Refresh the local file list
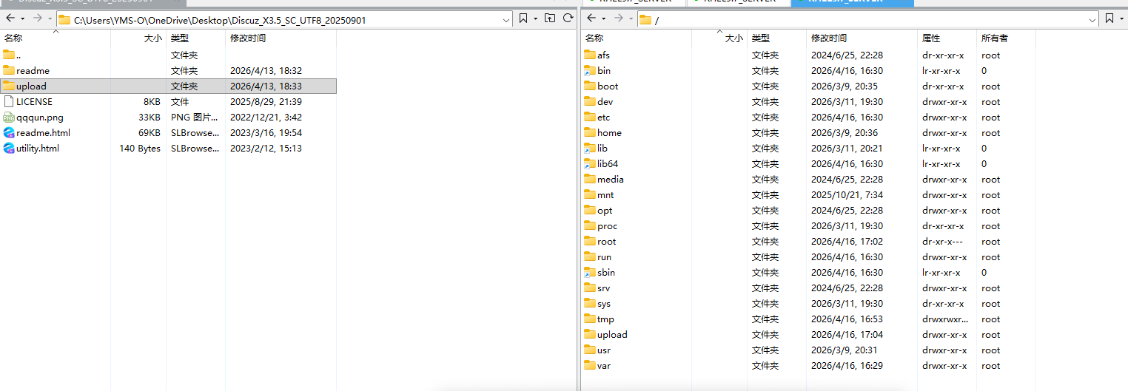 pyautogui.click(x=568, y=18)
